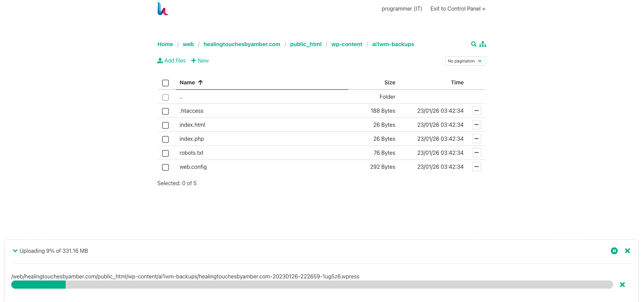644x302 pixels.
Task: Click the programmer (IT) user link
Action: pyautogui.click(x=402, y=9)
